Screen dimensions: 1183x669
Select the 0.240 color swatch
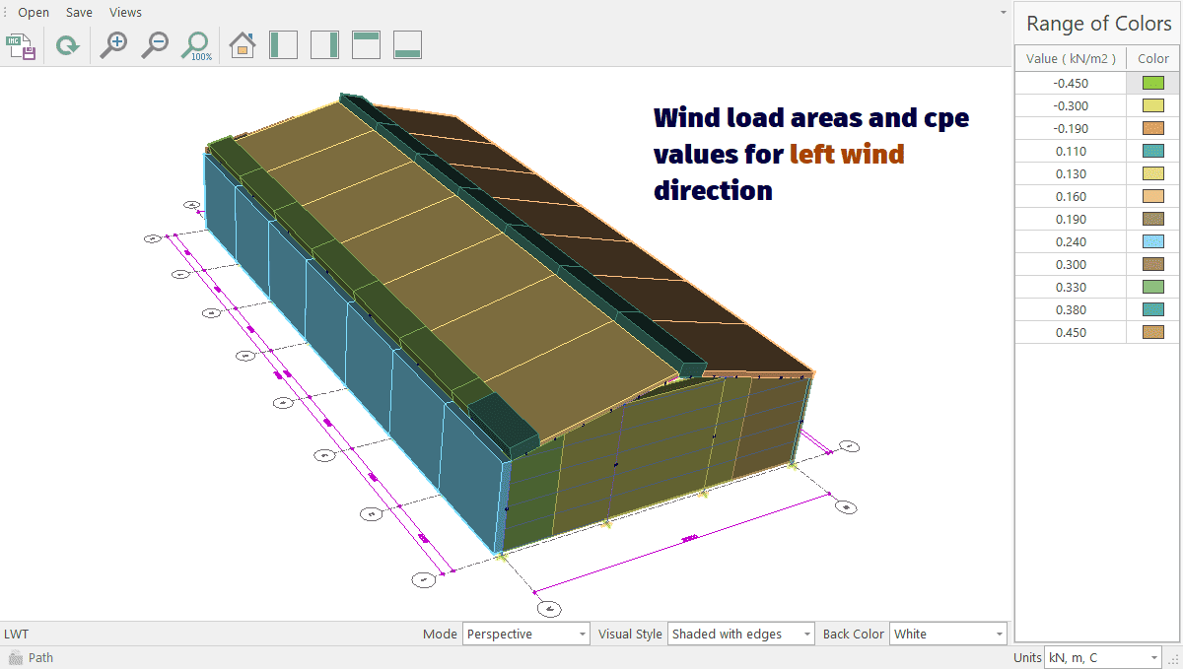click(x=1152, y=241)
